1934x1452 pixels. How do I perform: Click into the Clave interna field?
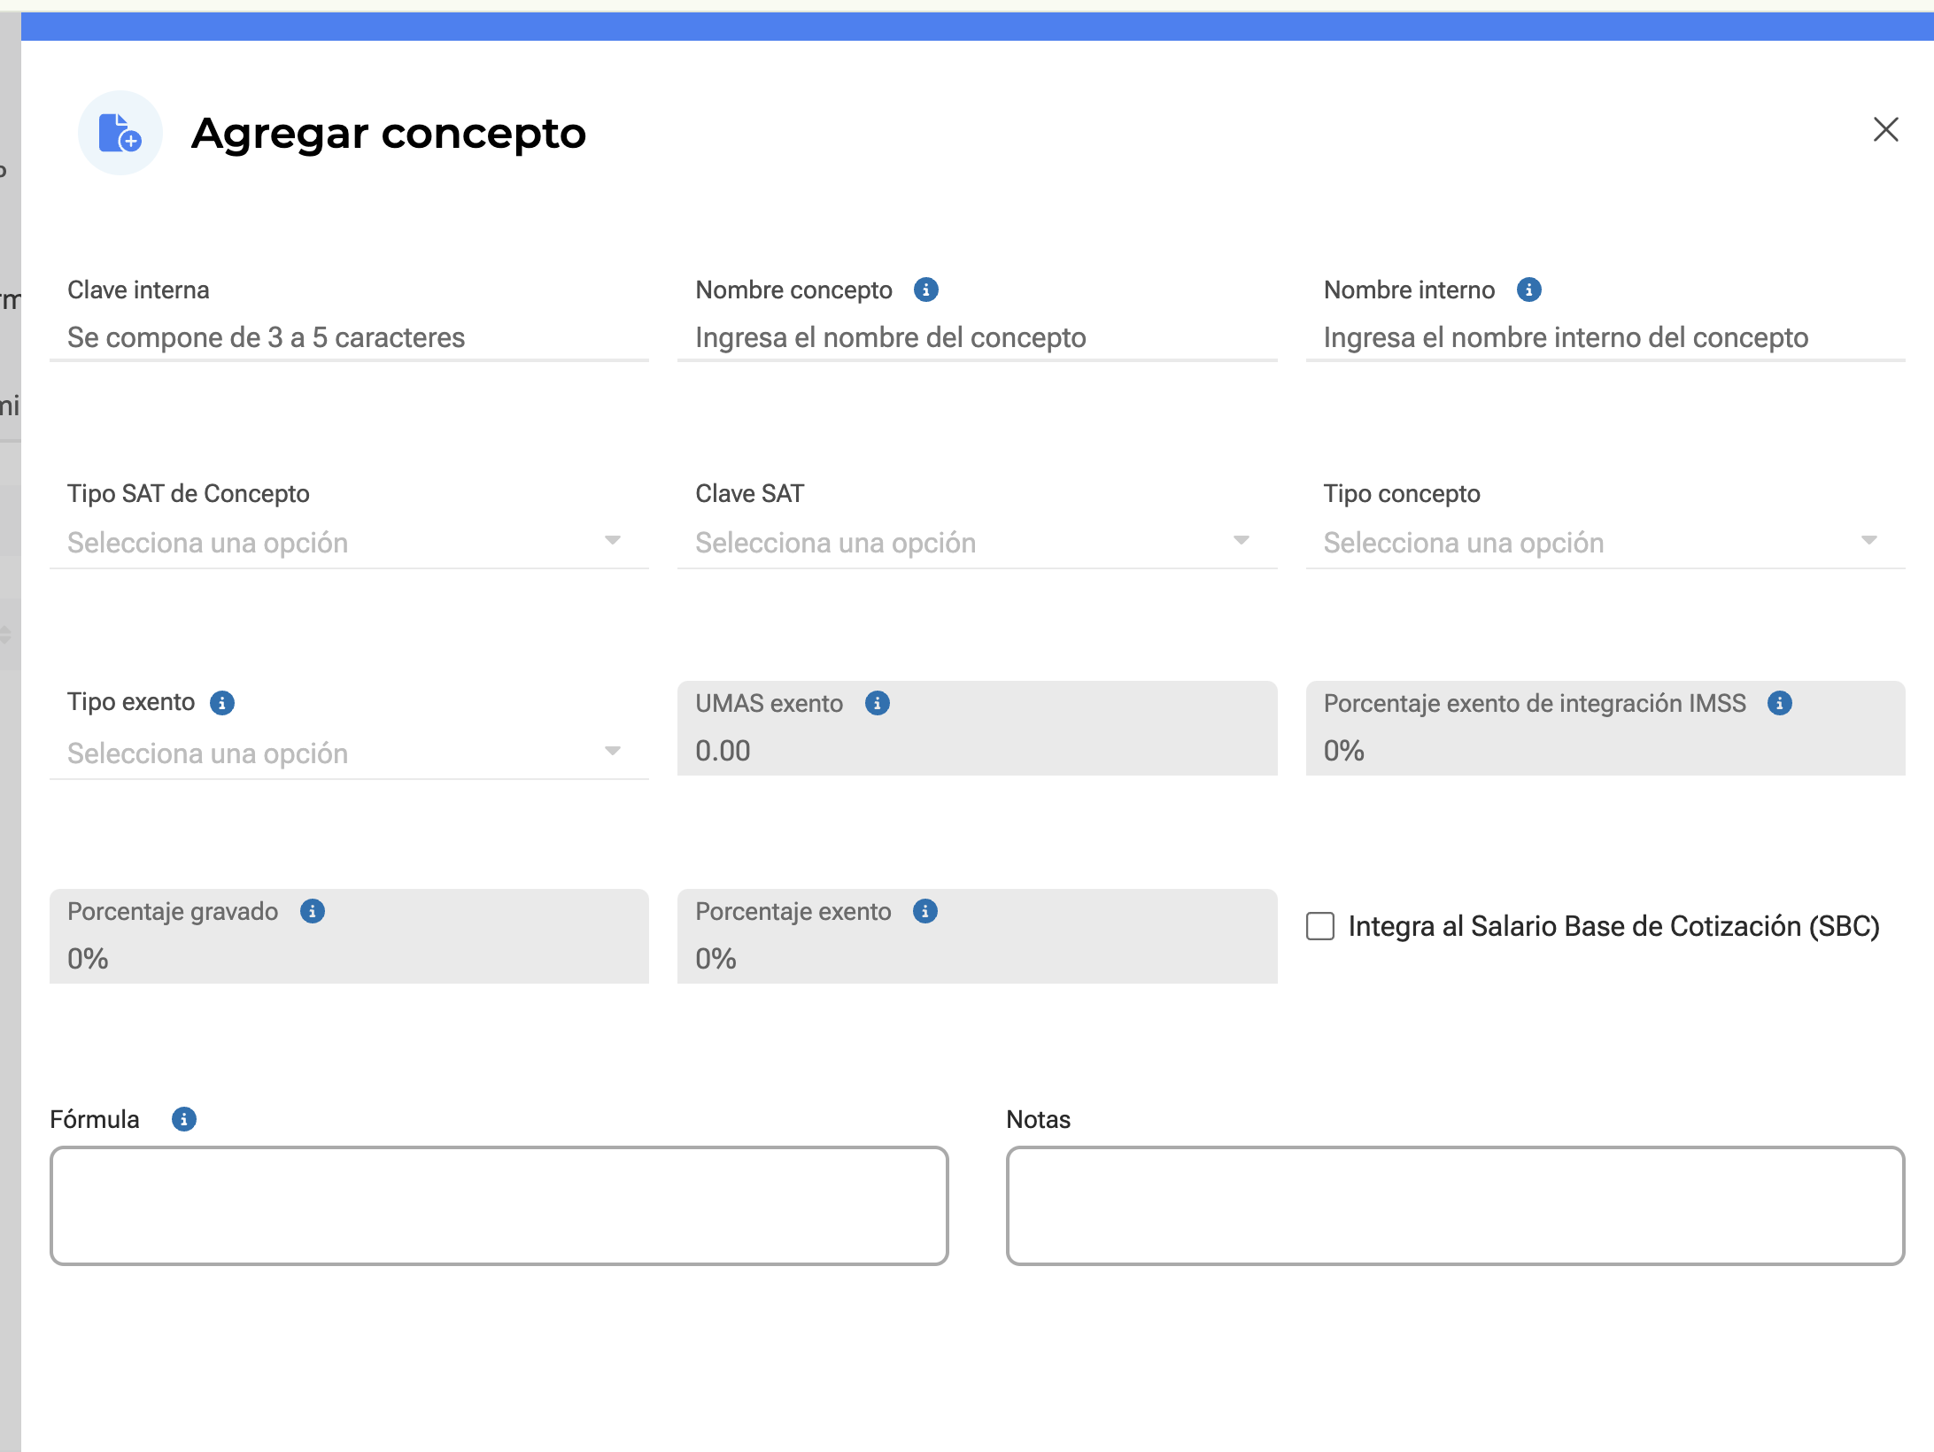click(x=350, y=337)
